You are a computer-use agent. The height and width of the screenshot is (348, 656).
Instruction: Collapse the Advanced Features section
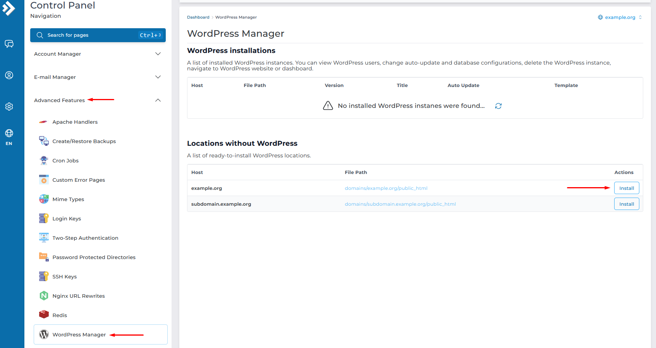coord(158,100)
